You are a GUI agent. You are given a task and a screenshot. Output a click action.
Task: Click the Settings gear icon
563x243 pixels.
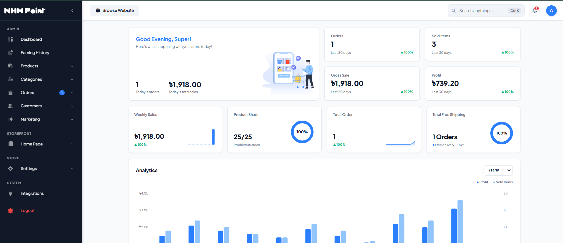[x=11, y=169]
